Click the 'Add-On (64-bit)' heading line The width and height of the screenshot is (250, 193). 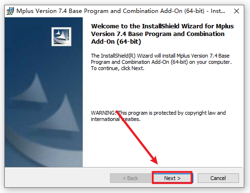(x=116, y=42)
